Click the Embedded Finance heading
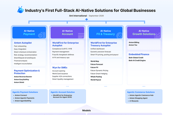The height and width of the screenshot is (115, 173). point(139,54)
